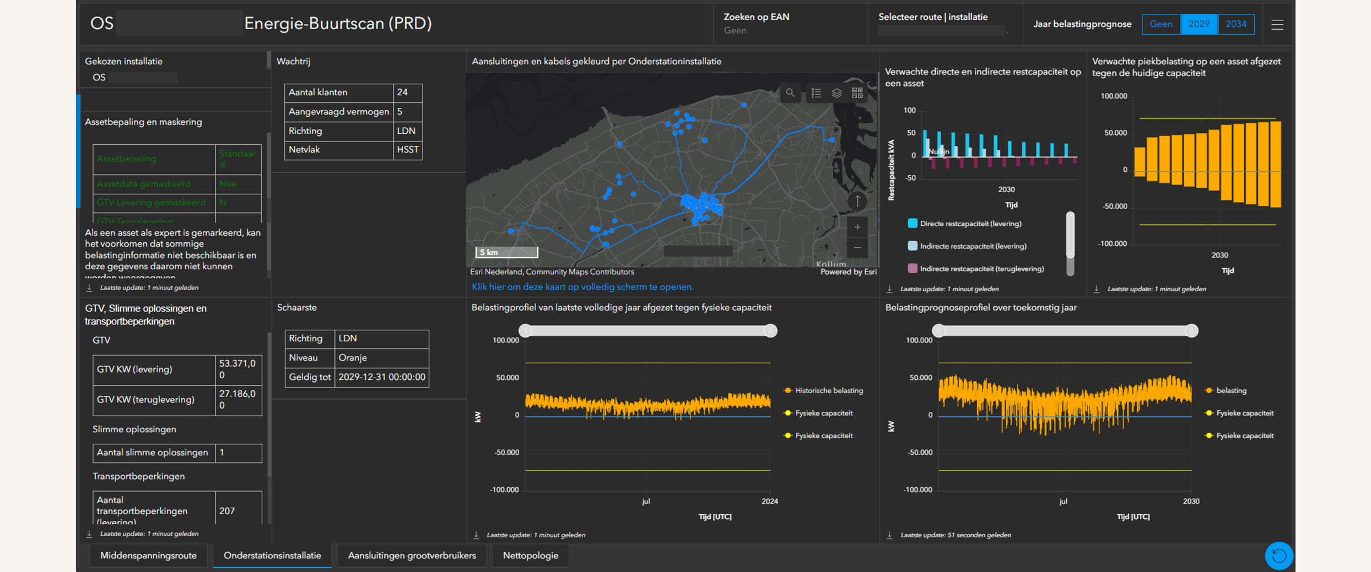Zoom out on the map
Screen dimensions: 1371x572
tap(857, 248)
